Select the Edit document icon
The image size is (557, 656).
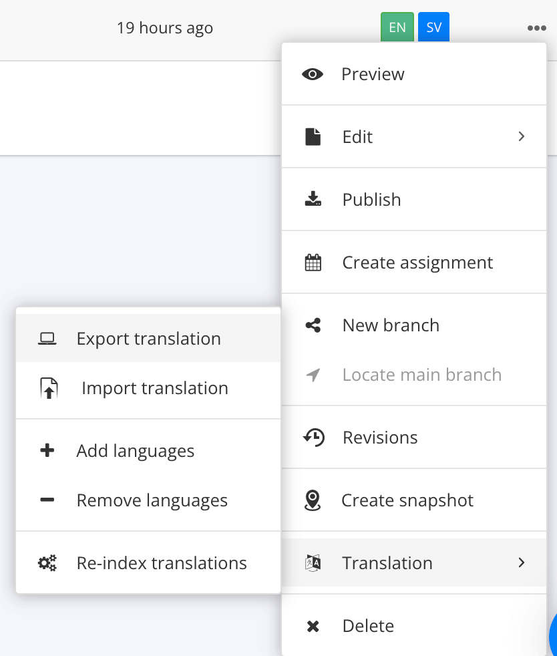pos(313,136)
